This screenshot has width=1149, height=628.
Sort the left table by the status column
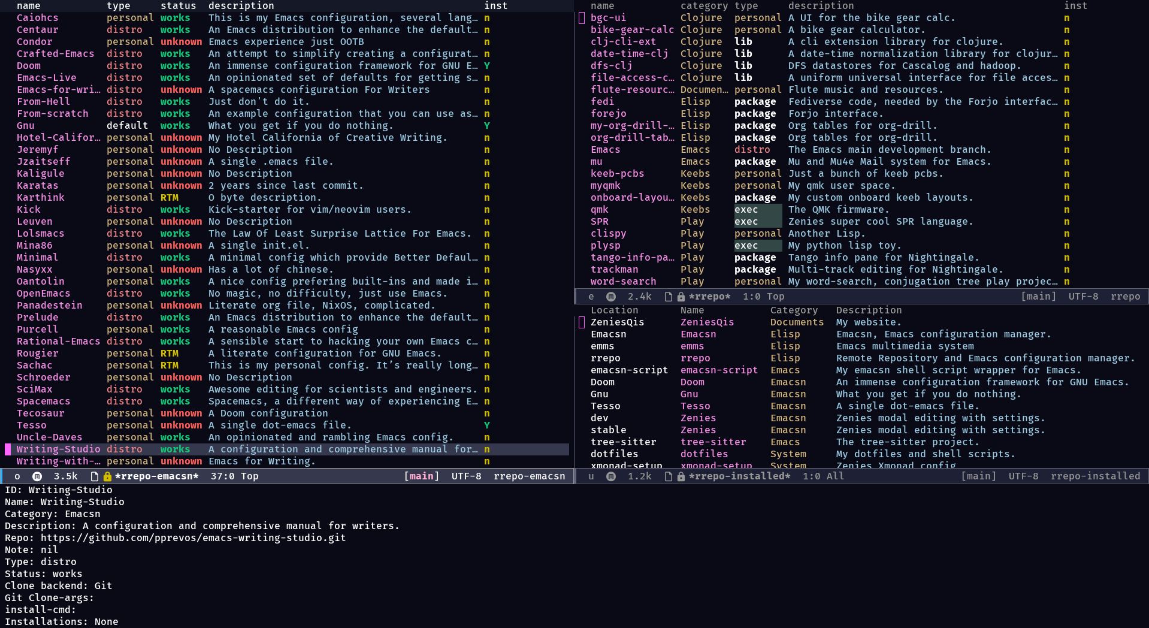coord(179,5)
